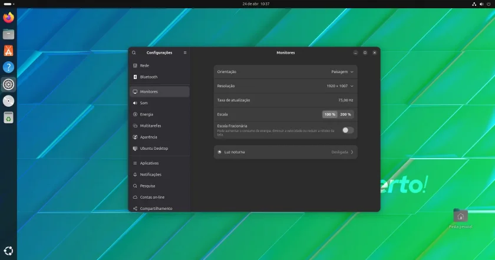Close the Configurações window
This screenshot has height=260, width=495.
pos(374,52)
